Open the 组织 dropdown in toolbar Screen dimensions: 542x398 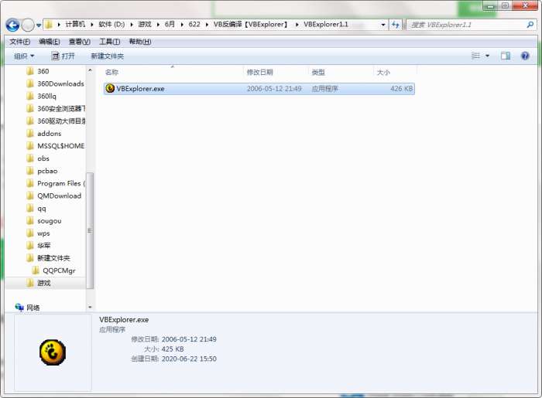(x=24, y=56)
